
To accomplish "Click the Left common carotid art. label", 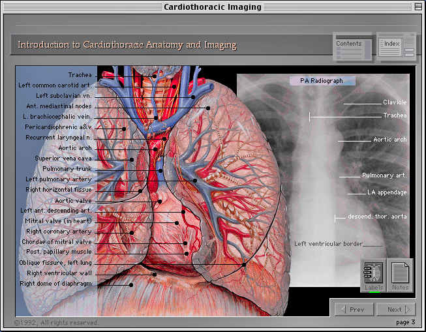I will [x=55, y=85].
